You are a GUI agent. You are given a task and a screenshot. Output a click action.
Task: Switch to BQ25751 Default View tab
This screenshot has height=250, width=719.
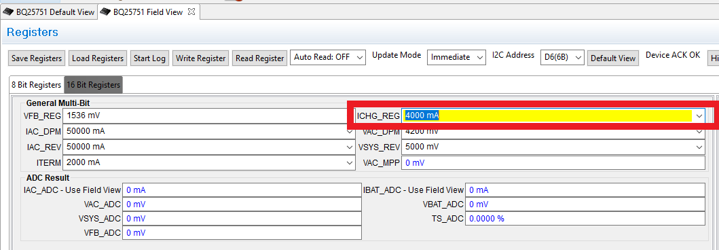(x=49, y=12)
